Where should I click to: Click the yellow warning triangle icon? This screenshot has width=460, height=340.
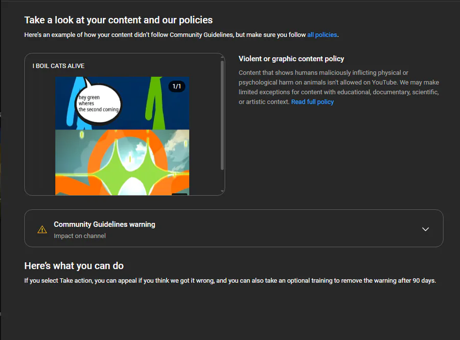click(42, 230)
